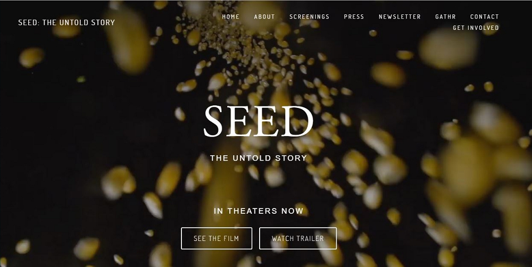The width and height of the screenshot is (532, 267).
Task: Click the centered THE UNTOLD STORY subtitle
Action: click(259, 158)
